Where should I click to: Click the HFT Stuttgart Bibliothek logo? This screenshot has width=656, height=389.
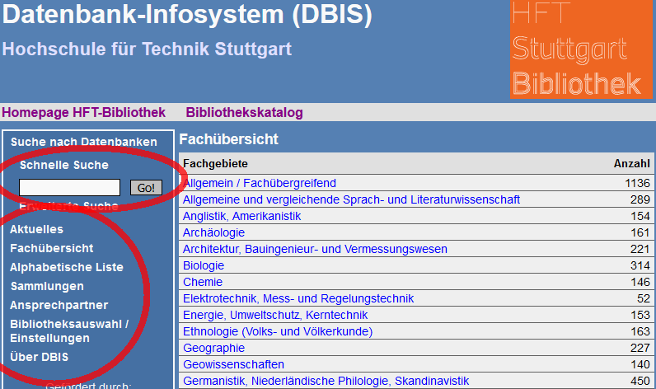pyautogui.click(x=575, y=49)
